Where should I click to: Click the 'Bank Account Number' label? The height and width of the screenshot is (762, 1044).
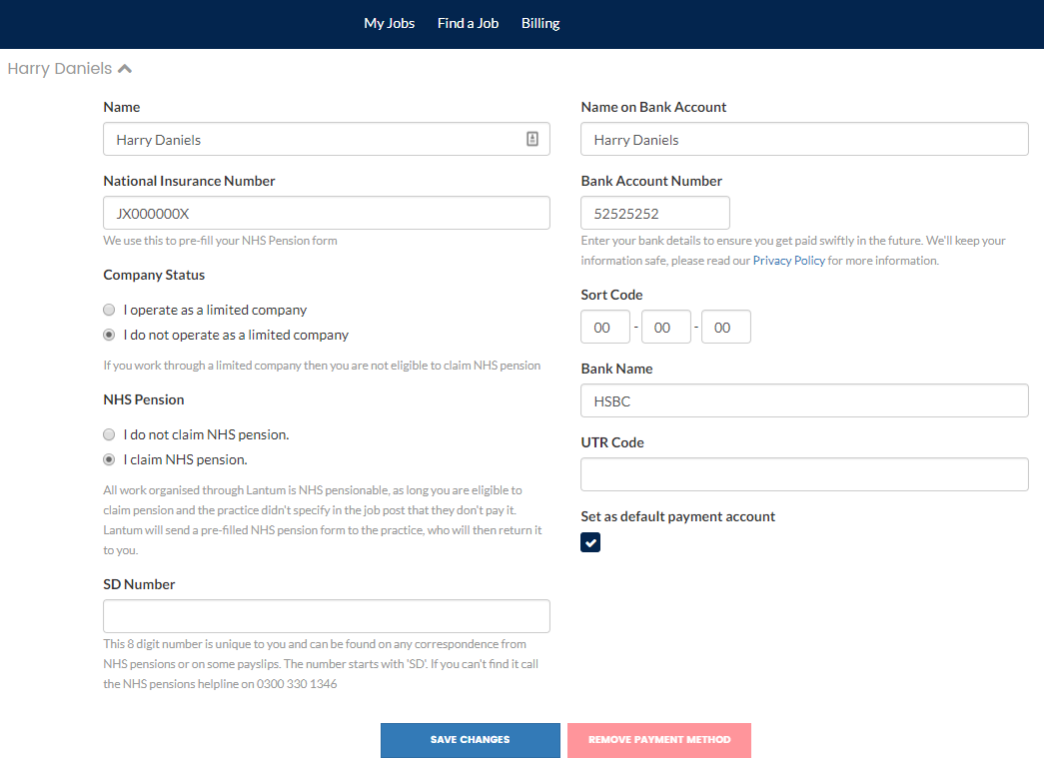click(651, 181)
